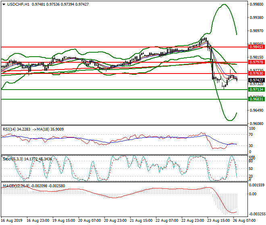Open the chart dropdown triangle beside USDCHF,H1
Screen dimensions: 266x225
tap(4, 4)
